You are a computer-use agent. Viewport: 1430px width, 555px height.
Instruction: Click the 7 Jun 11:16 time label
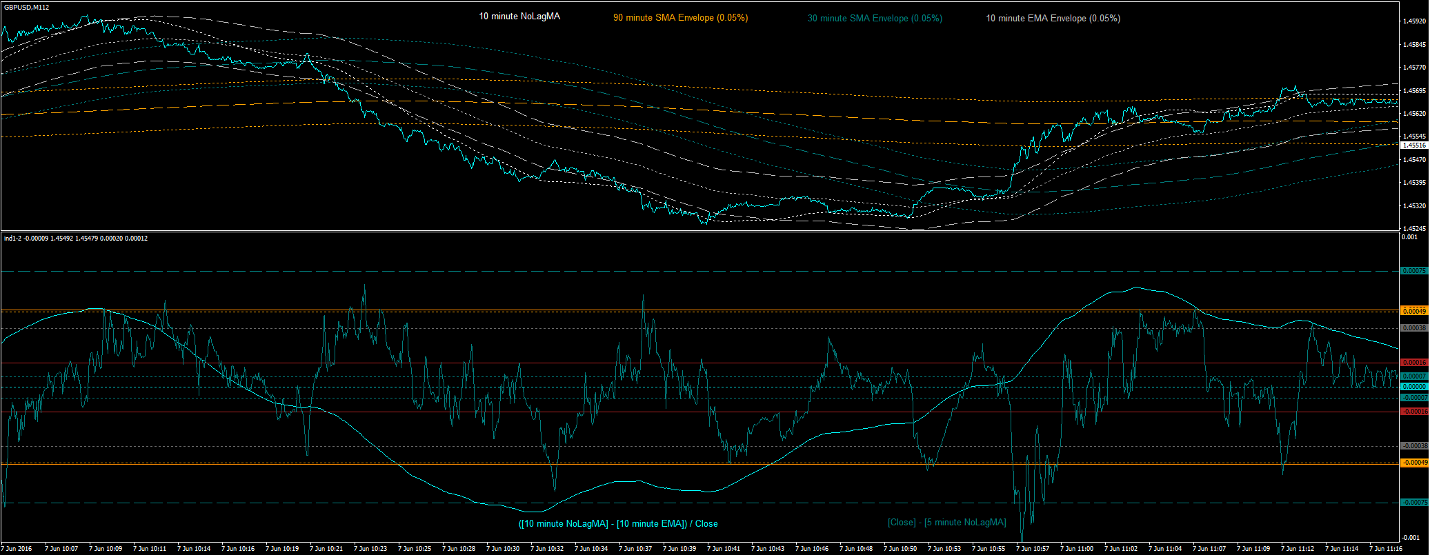pos(1386,549)
